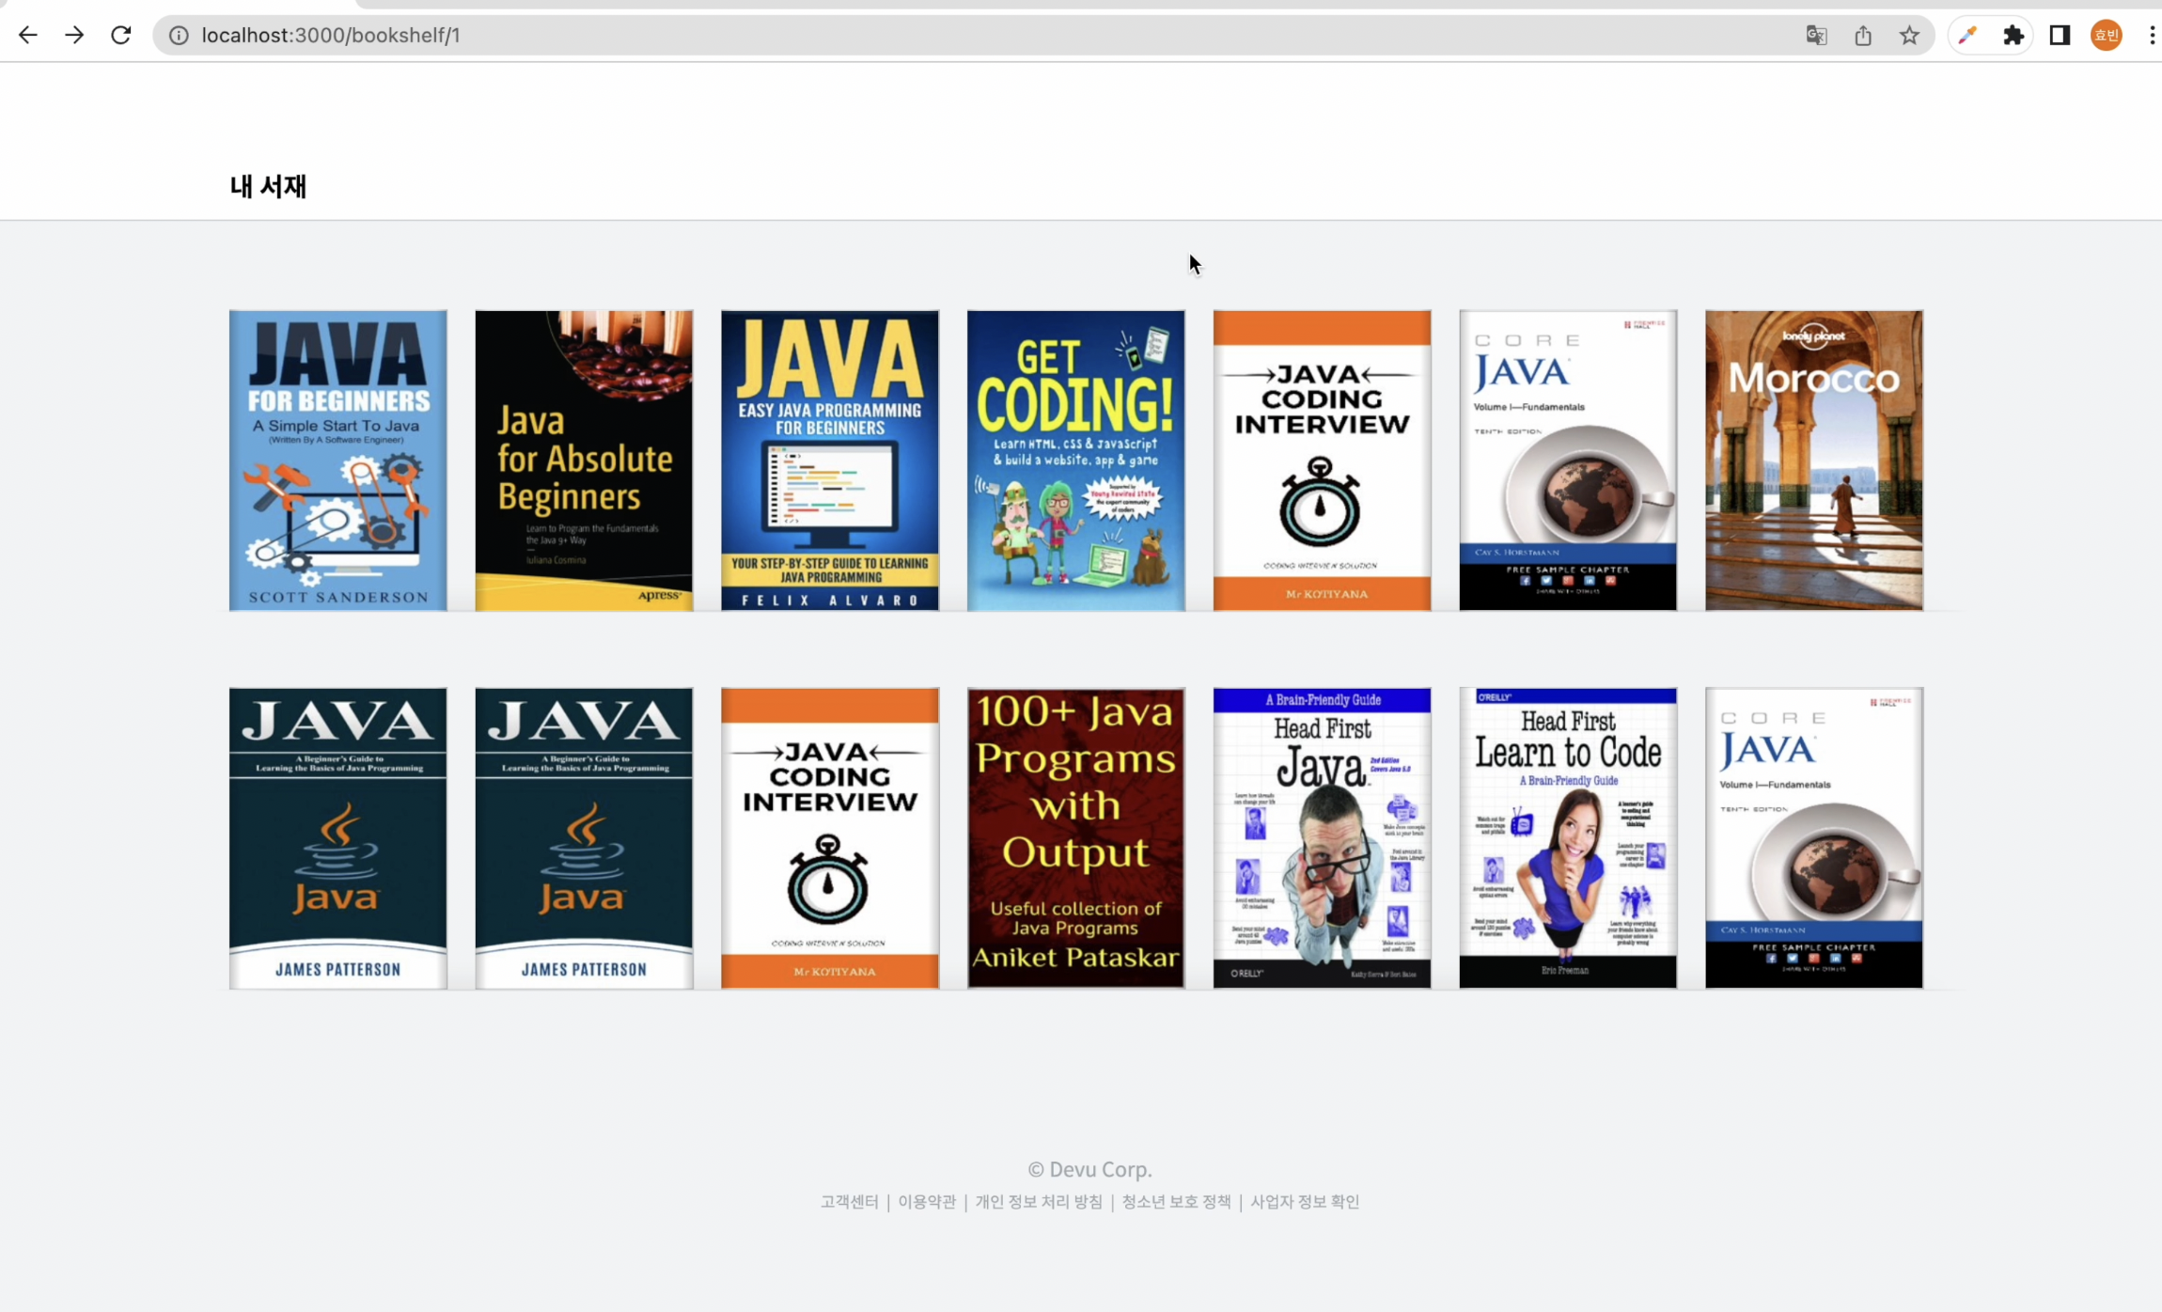Open Java Coding Interview in top row
This screenshot has width=2162, height=1312.
(1323, 461)
